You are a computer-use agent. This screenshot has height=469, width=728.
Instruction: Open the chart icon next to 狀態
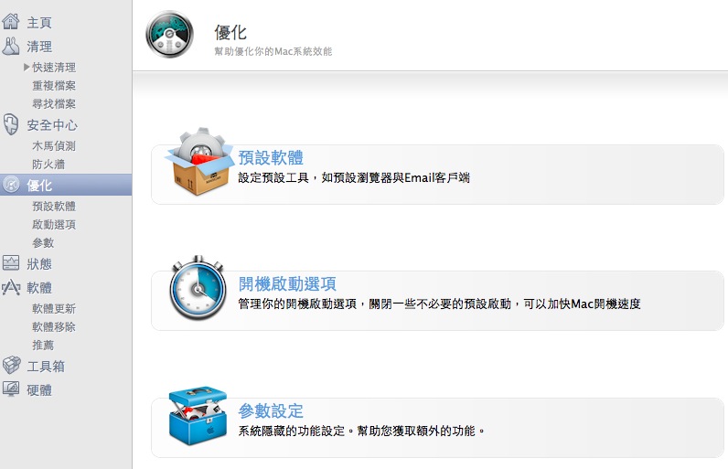click(11, 263)
